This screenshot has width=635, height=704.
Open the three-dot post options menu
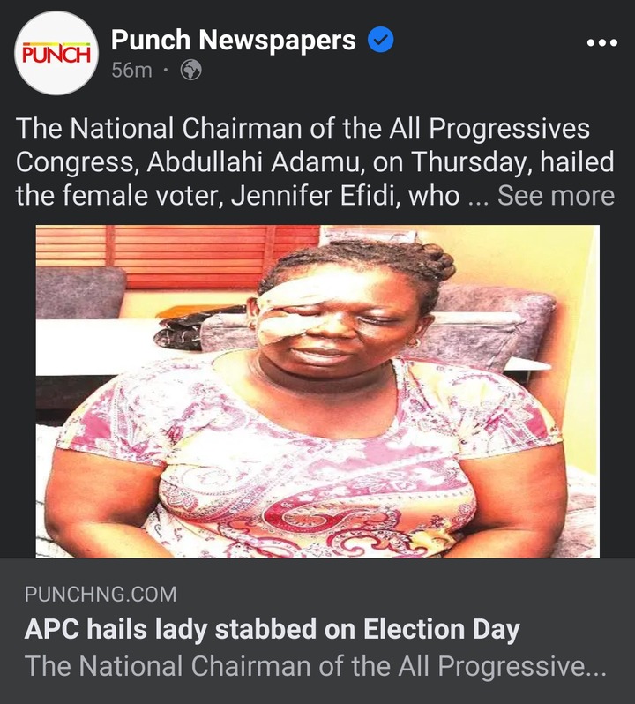(601, 42)
